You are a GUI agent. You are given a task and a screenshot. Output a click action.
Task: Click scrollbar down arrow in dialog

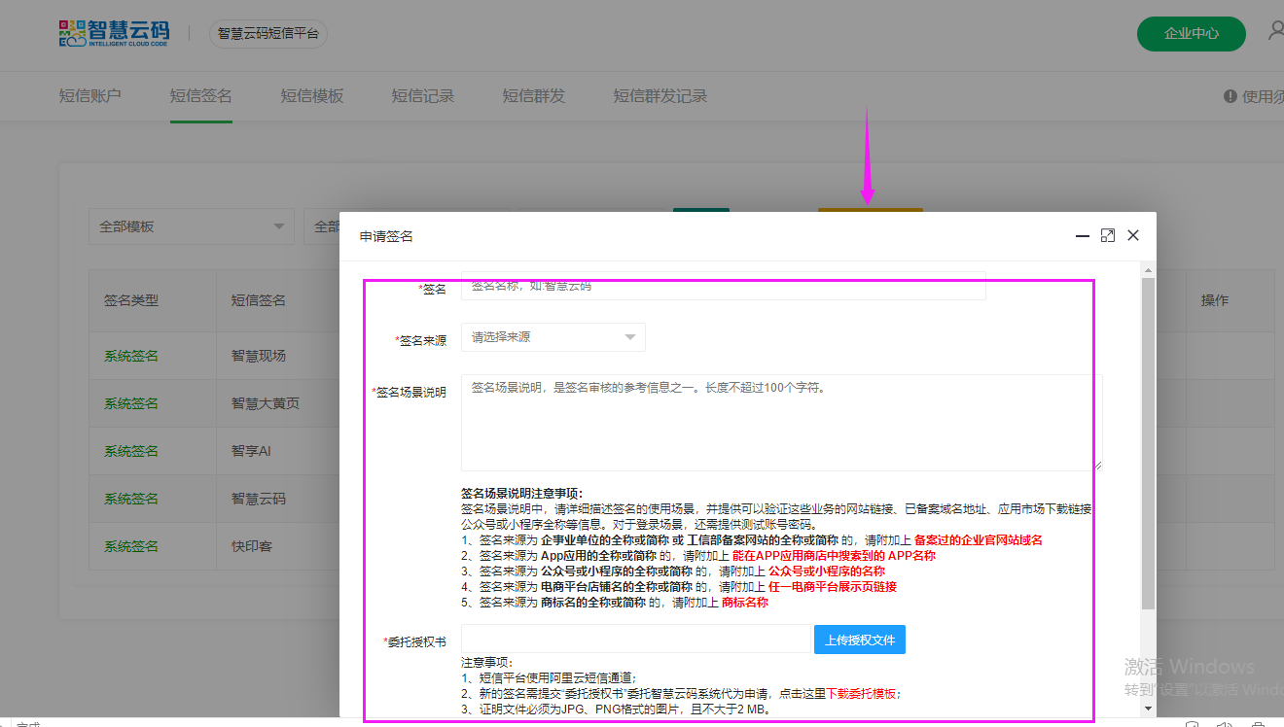tap(1148, 710)
